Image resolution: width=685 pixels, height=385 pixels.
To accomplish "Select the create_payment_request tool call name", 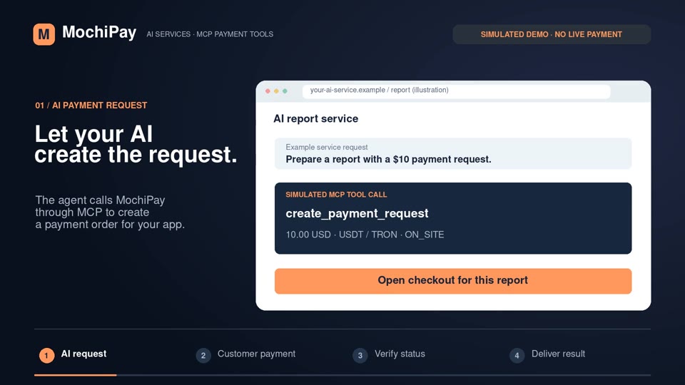I will [357, 213].
